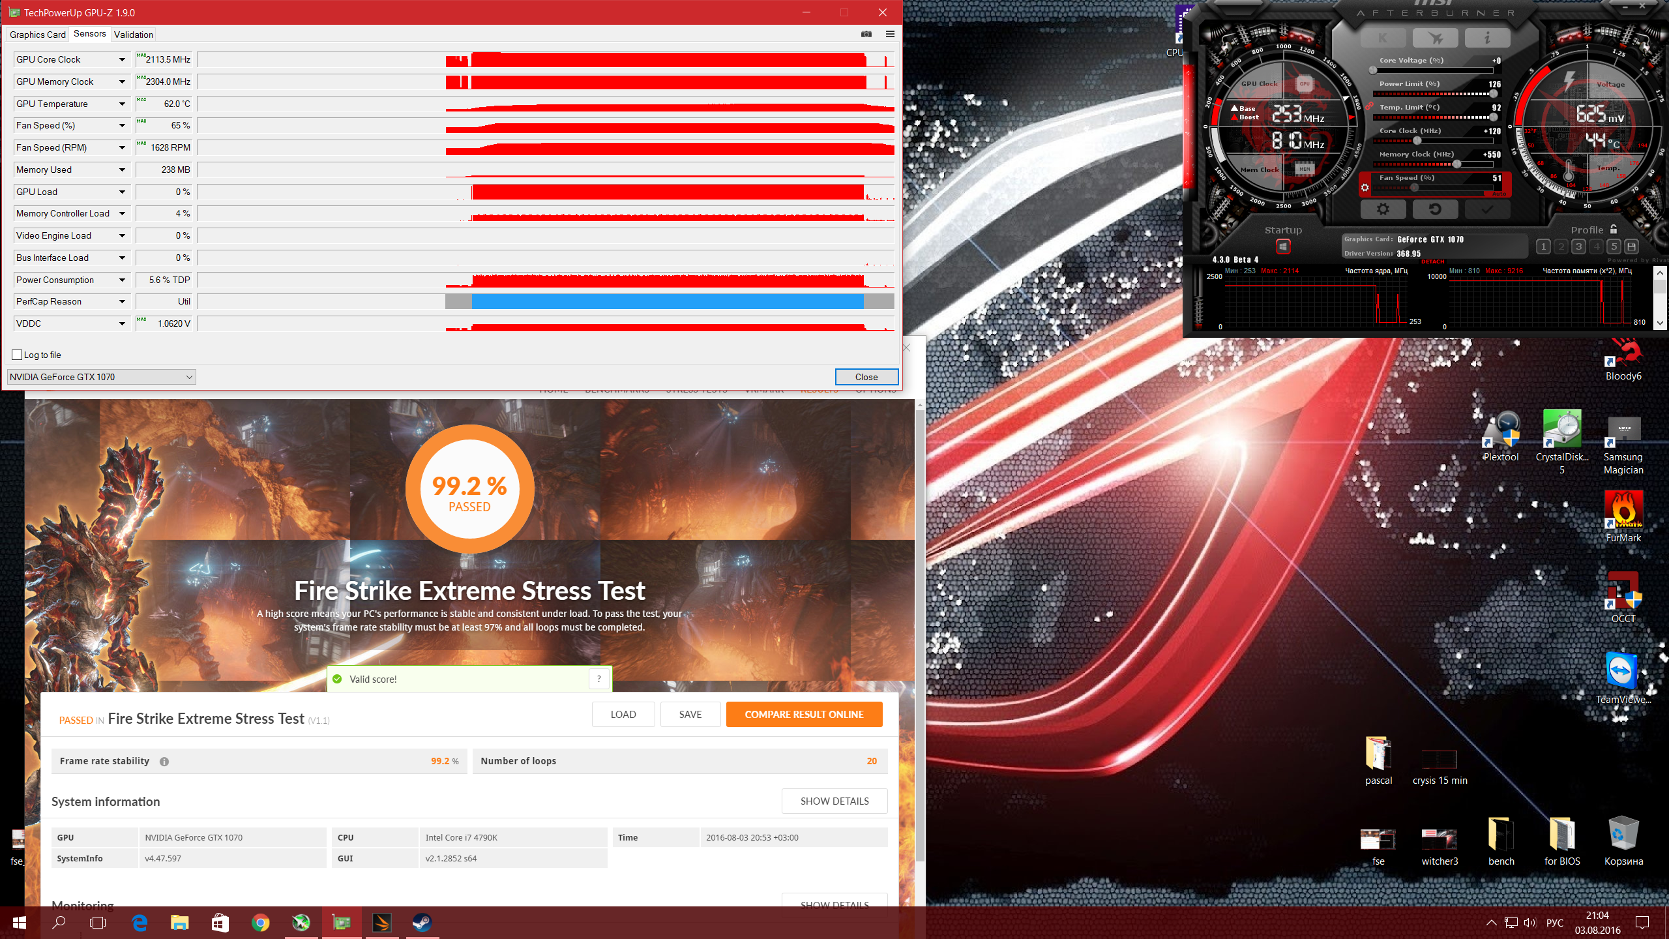Image resolution: width=1669 pixels, height=939 pixels.
Task: Open the fan speed settings gear icon
Action: click(1365, 188)
